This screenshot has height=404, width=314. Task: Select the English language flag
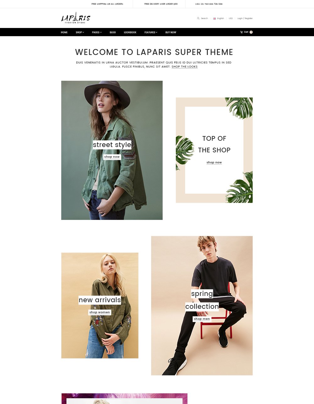pyautogui.click(x=214, y=19)
